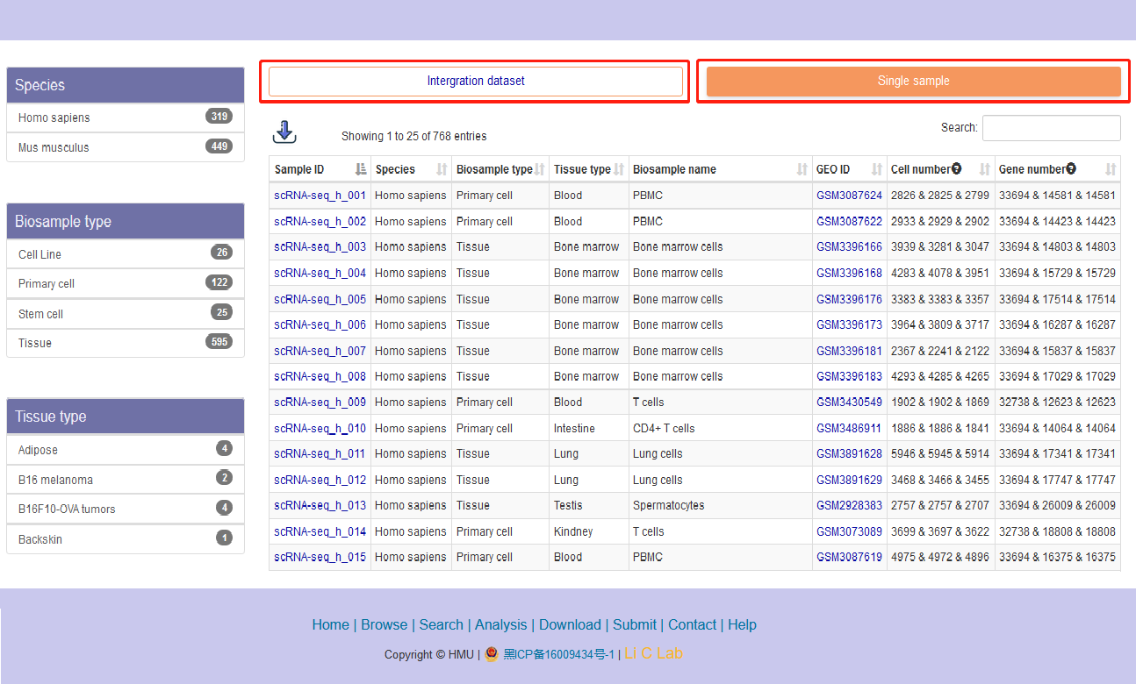The image size is (1136, 684).
Task: Open sample scRNA-seq_h_015
Action: 320,558
